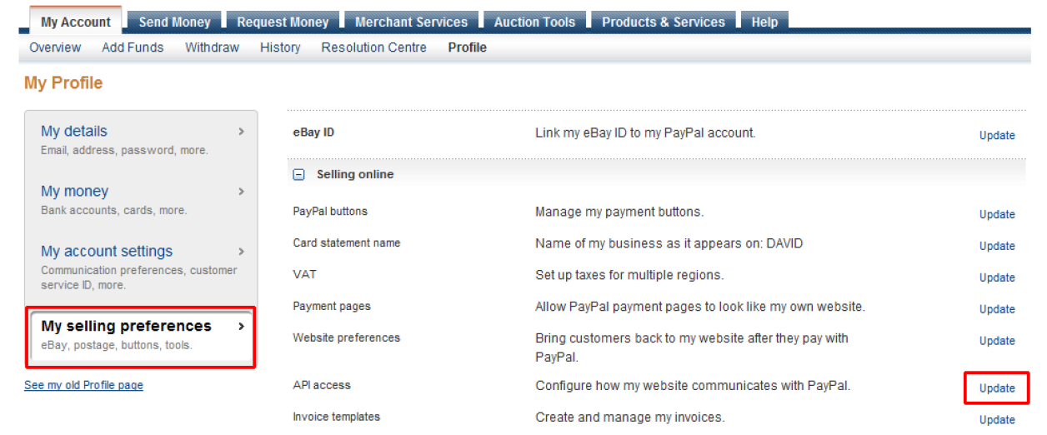Open the Help tab
The width and height of the screenshot is (1047, 435).
764,22
